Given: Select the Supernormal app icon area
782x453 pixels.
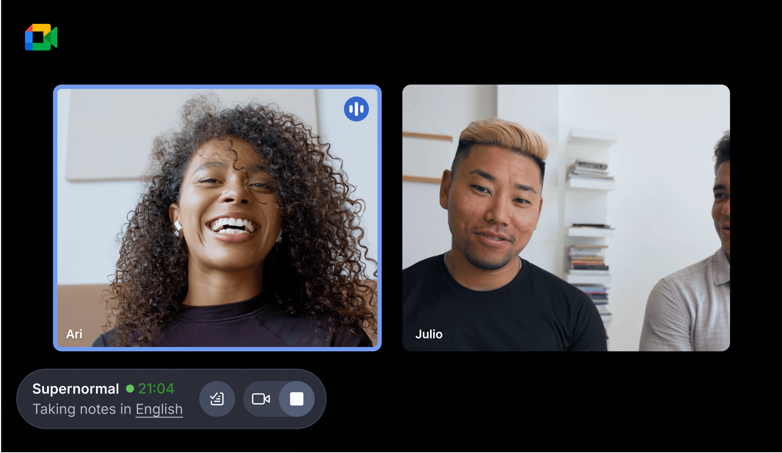Looking at the screenshot, I should 76,388.
